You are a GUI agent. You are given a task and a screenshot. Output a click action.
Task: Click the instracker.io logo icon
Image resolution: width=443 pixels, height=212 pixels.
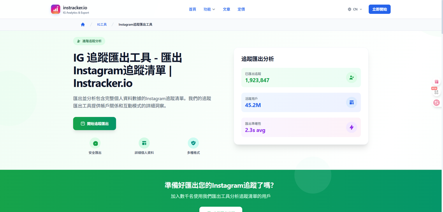pyautogui.click(x=55, y=9)
